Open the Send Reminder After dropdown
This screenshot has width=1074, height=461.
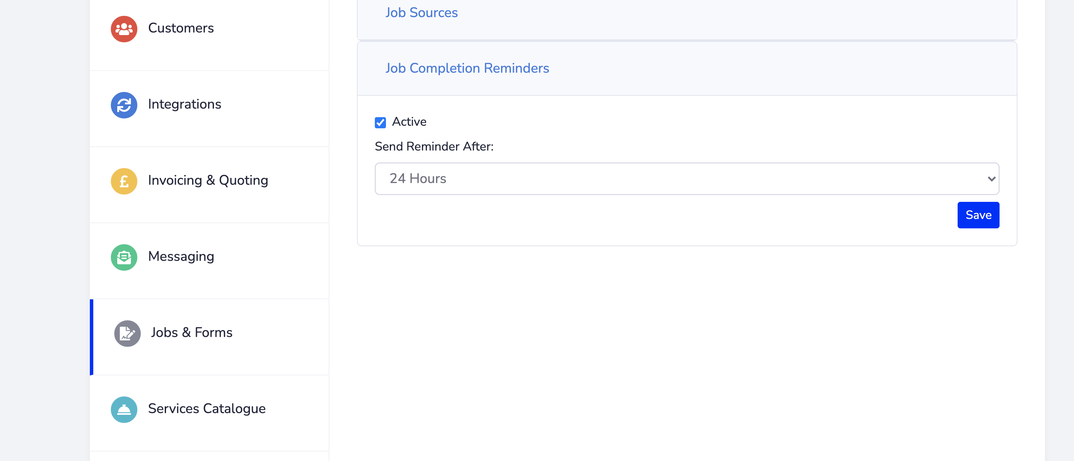click(x=687, y=179)
